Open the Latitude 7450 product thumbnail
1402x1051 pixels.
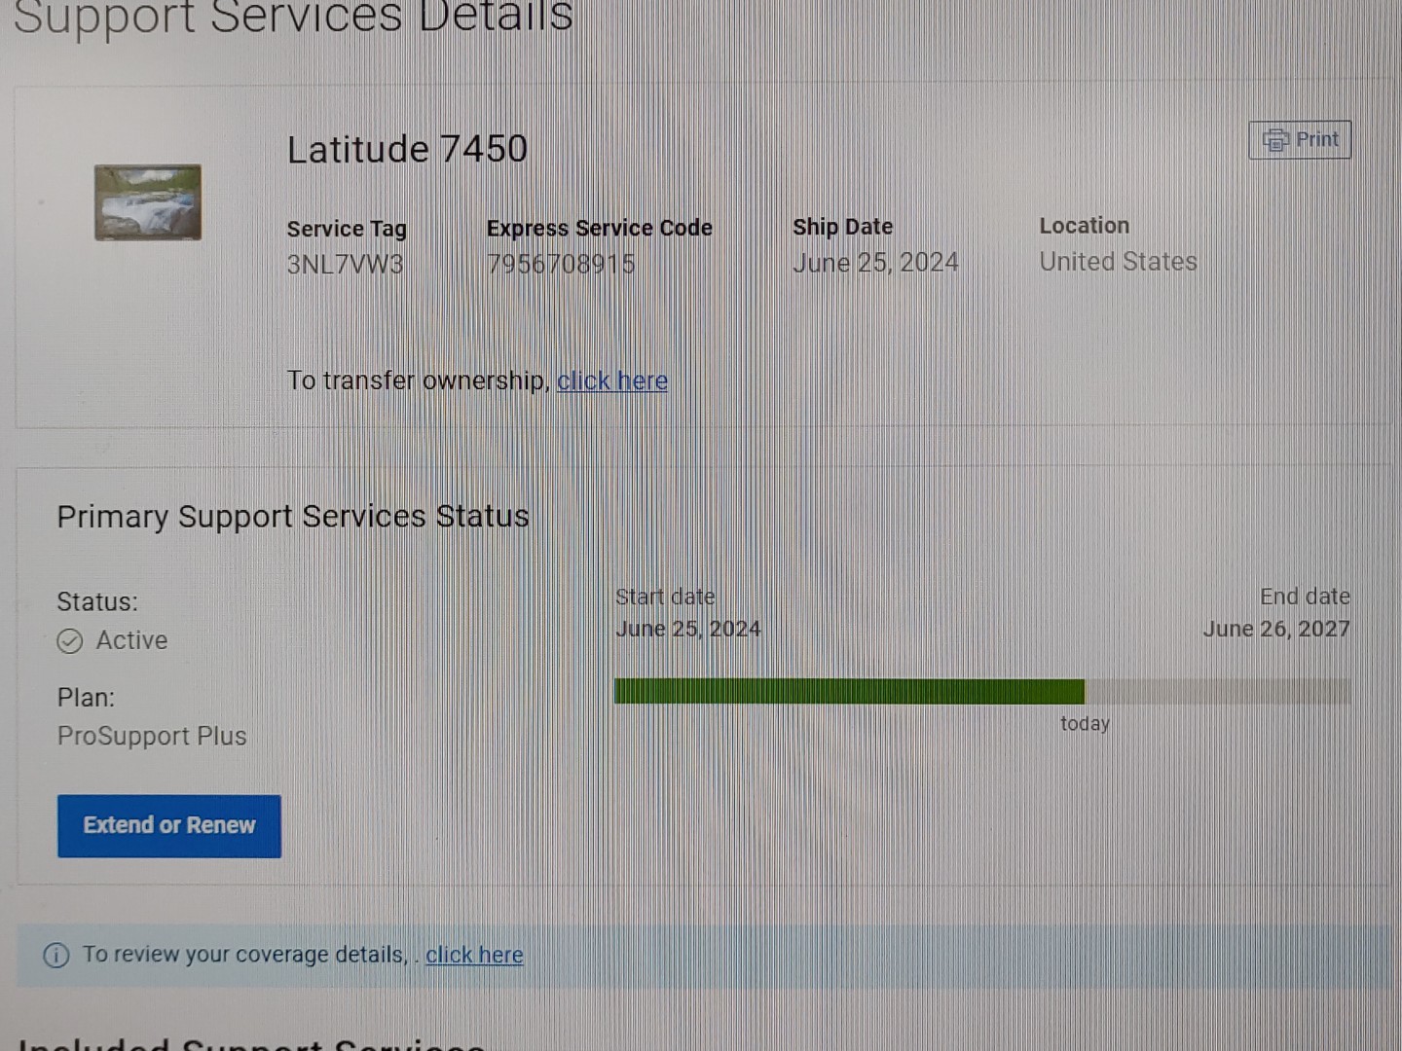148,202
